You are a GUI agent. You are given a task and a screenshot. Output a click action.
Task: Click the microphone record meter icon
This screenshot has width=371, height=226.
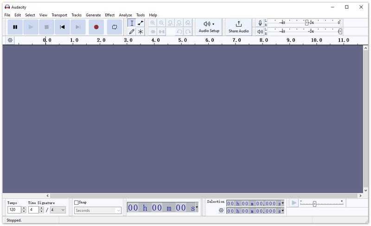coord(260,23)
